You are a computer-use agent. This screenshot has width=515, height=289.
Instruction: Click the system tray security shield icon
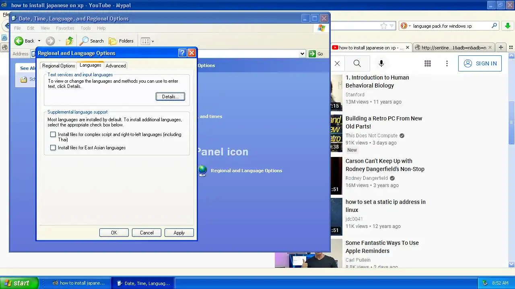485,283
